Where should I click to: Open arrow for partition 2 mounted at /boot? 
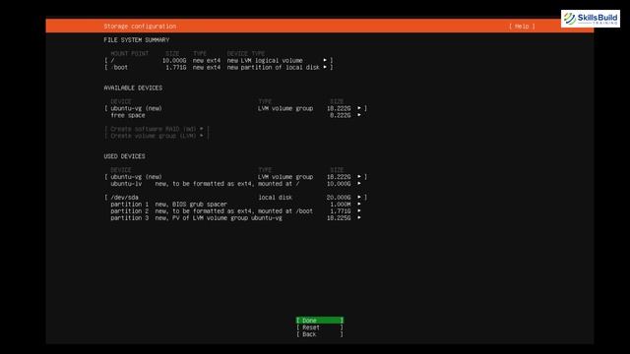pyautogui.click(x=358, y=210)
